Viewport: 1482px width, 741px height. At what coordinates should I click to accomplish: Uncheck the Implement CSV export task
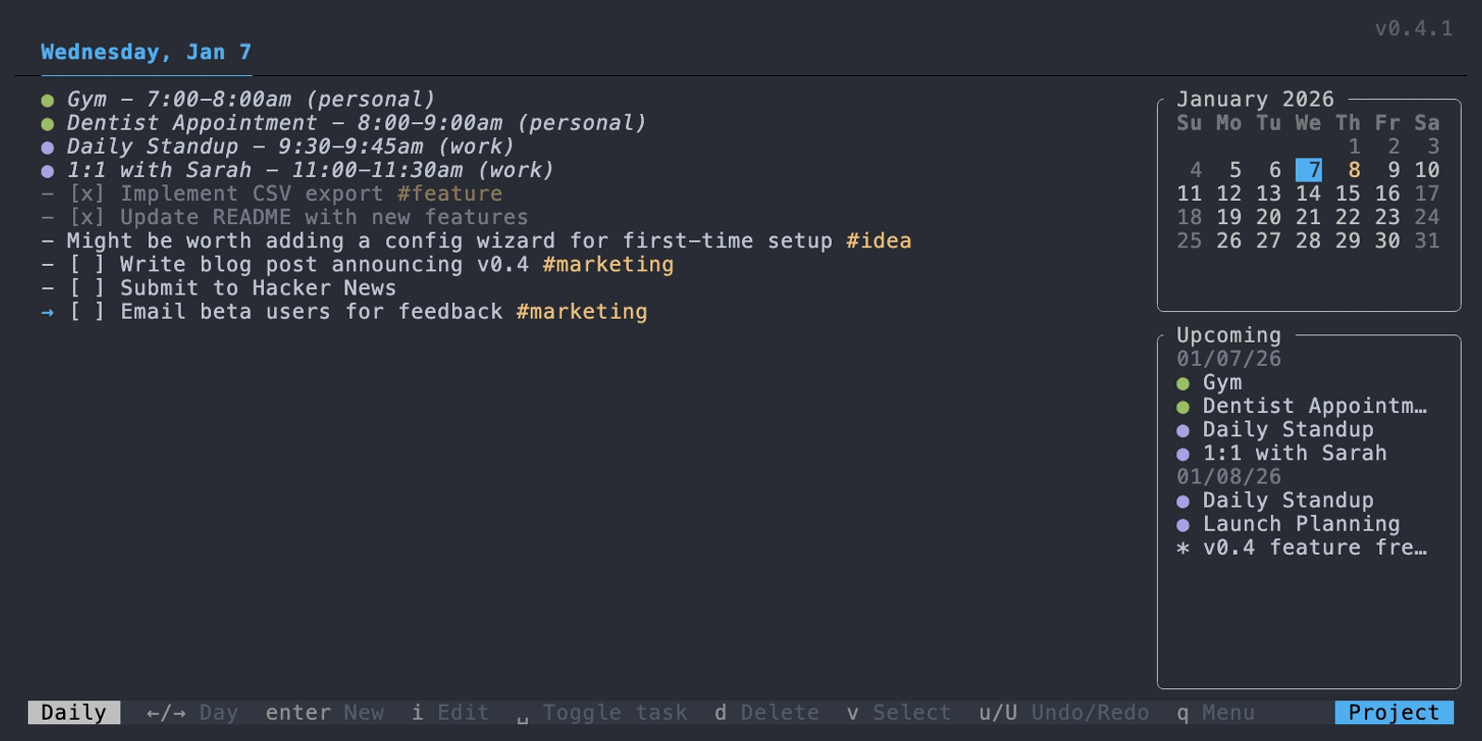coord(88,194)
